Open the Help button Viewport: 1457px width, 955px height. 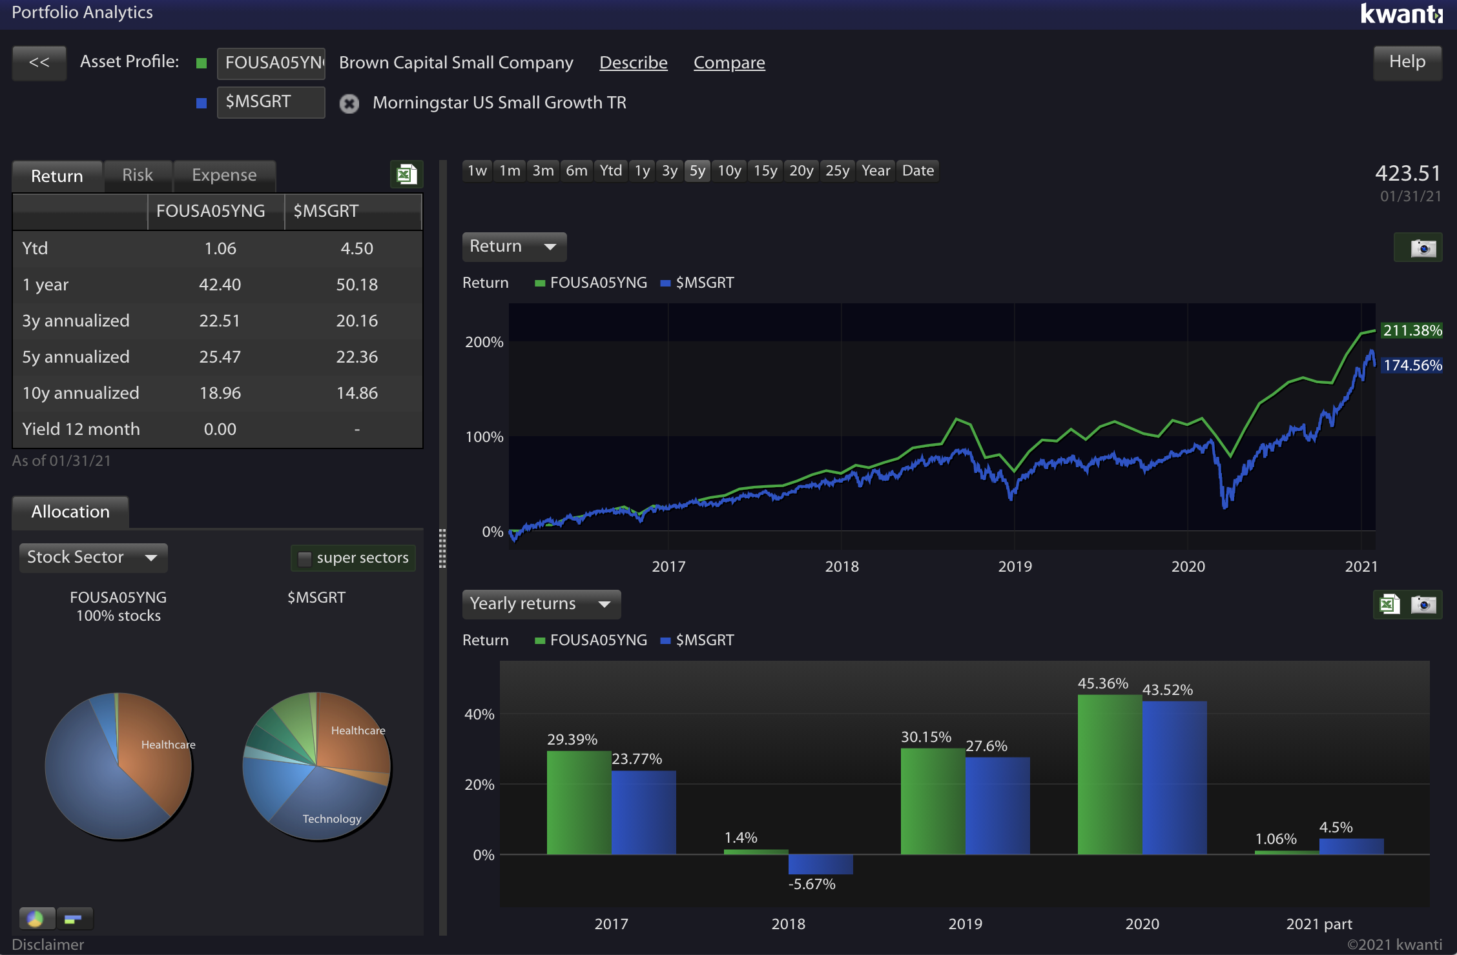pos(1407,62)
